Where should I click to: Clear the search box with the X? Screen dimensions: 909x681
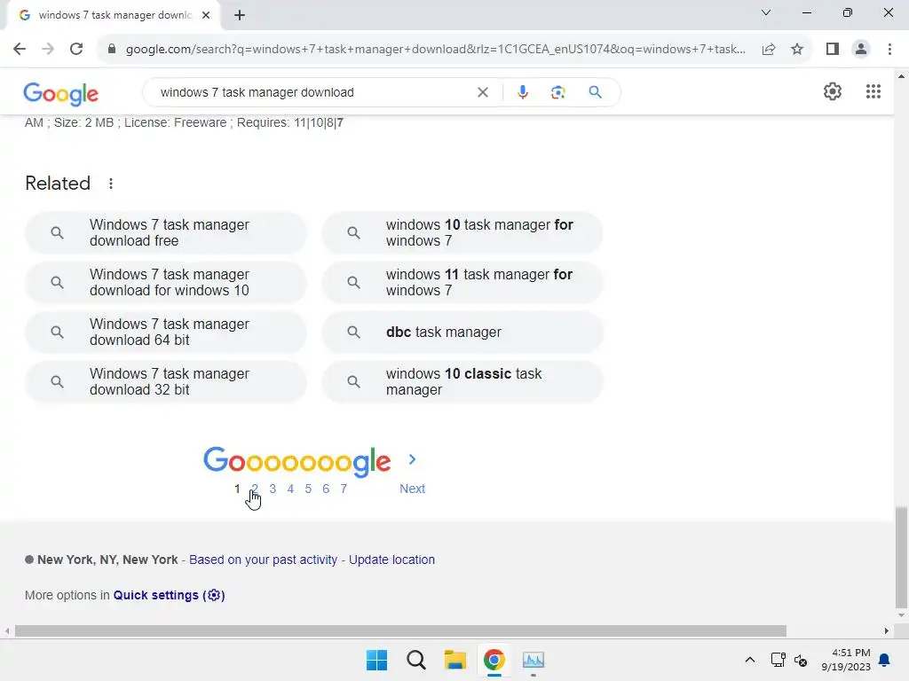pos(482,92)
